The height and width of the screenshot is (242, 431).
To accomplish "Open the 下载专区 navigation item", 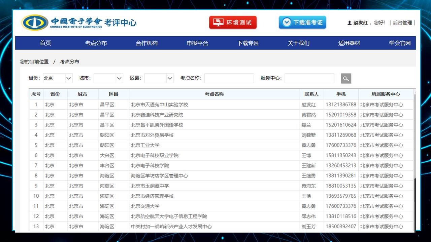I will point(248,43).
